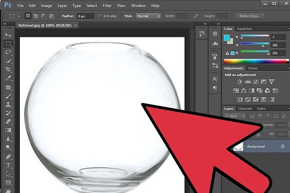290x193 pixels.
Task: Select the Horizontal Type tool
Action: click(8, 165)
